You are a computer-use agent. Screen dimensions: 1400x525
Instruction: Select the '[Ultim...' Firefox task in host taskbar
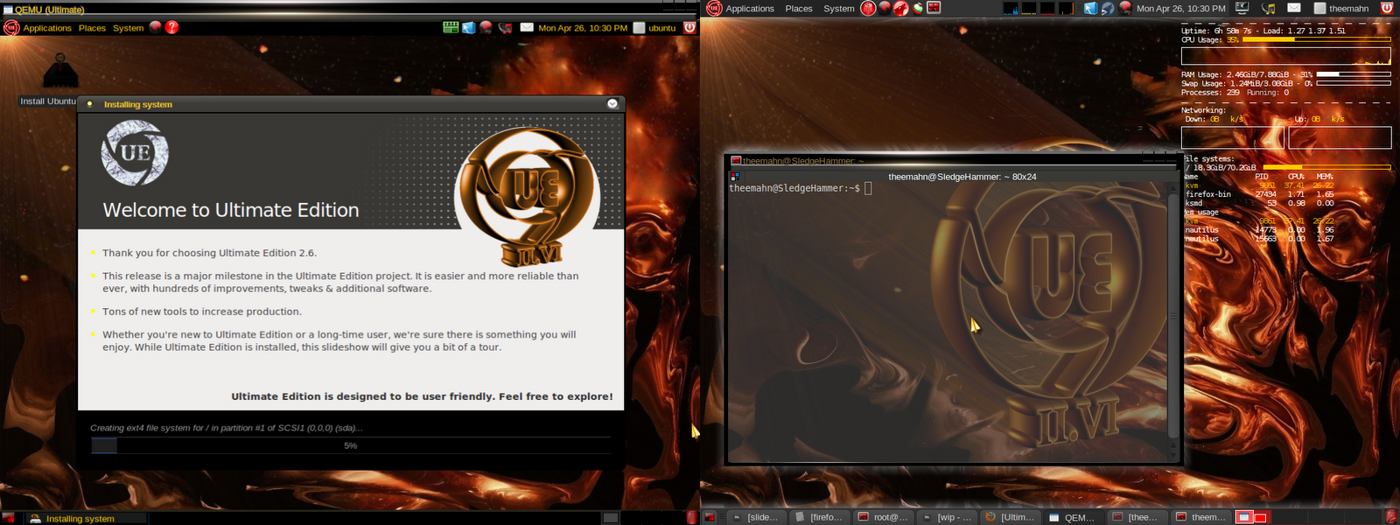1010,517
